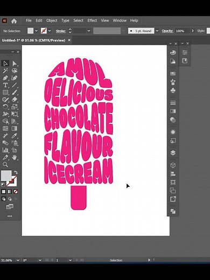Open the 5 pt. Round brush dropdown

[157, 31]
